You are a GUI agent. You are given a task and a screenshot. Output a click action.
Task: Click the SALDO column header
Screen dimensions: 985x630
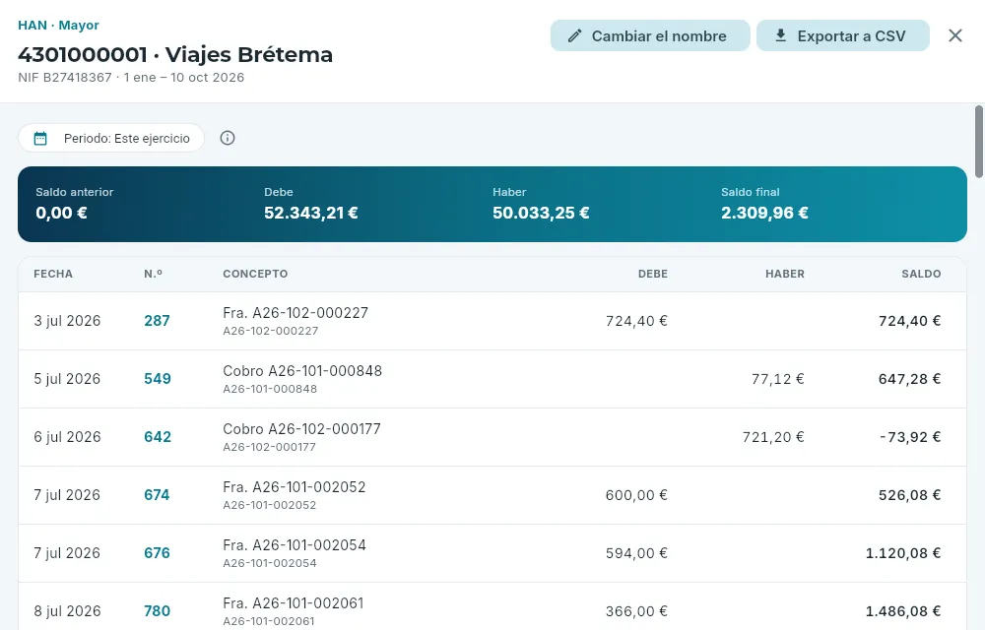click(x=921, y=274)
